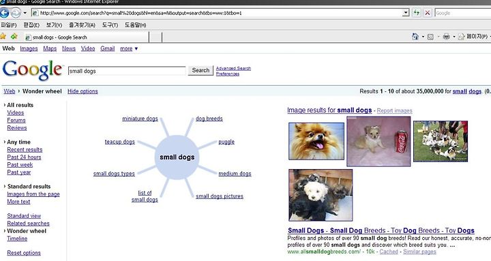Go to Google Maps link
This screenshot has width=491, height=261.
[x=50, y=48]
